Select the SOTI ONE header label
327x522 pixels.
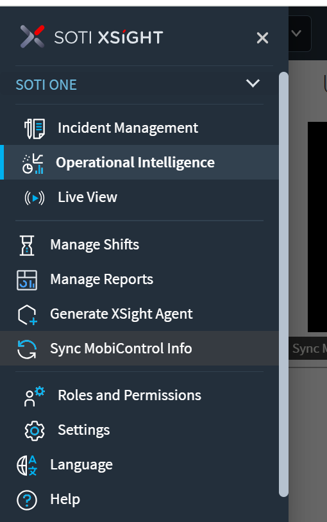(x=46, y=85)
